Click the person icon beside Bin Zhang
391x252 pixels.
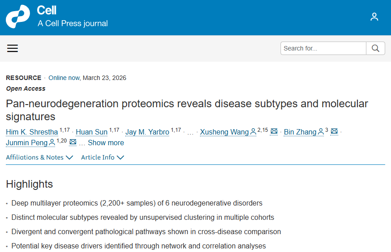click(x=321, y=132)
